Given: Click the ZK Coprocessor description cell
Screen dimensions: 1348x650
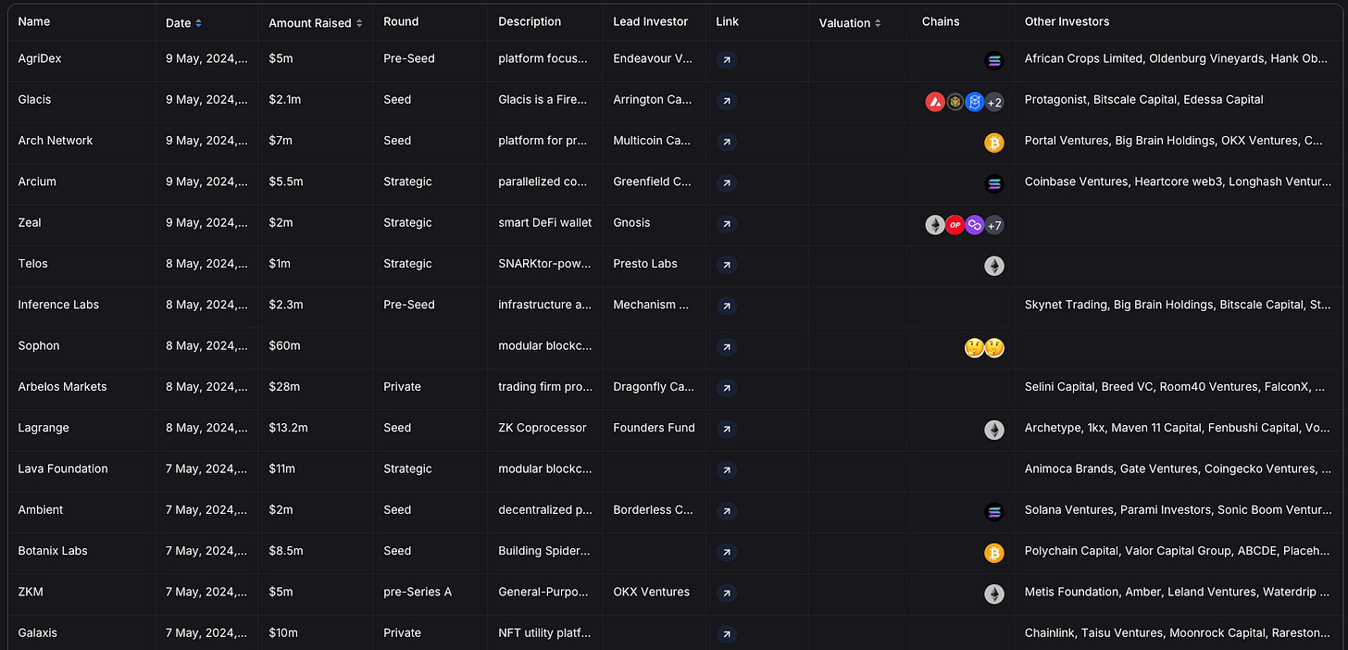Looking at the screenshot, I should coord(543,428).
